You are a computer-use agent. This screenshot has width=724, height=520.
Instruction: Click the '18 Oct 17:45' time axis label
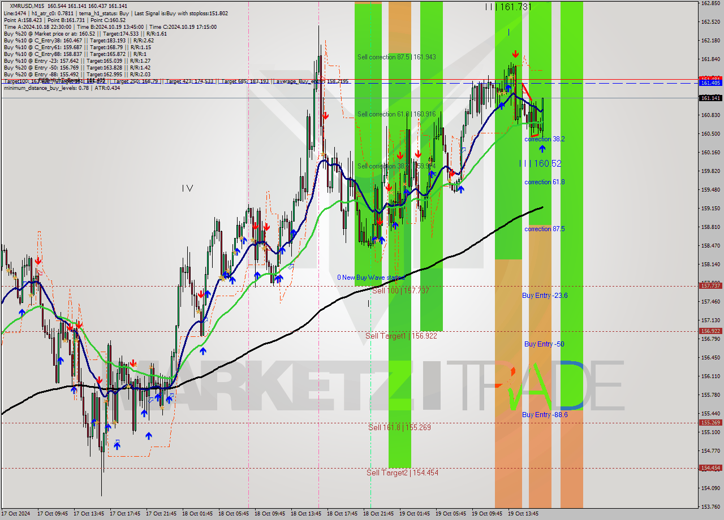tap(342, 514)
